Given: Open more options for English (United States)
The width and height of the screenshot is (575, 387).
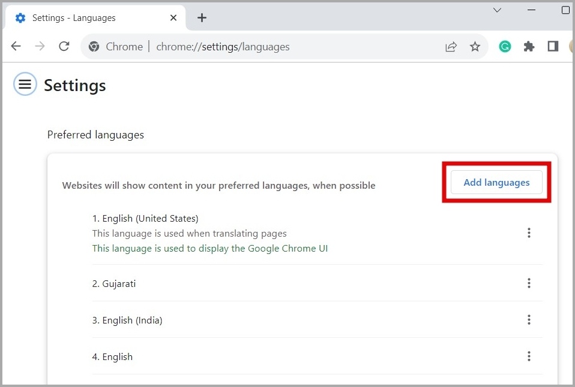Looking at the screenshot, I should pos(529,233).
